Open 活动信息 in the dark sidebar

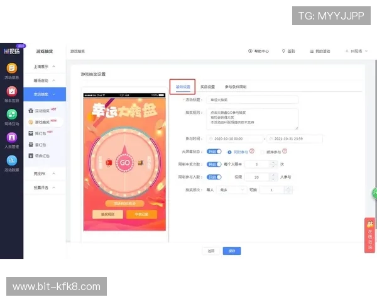(11, 71)
